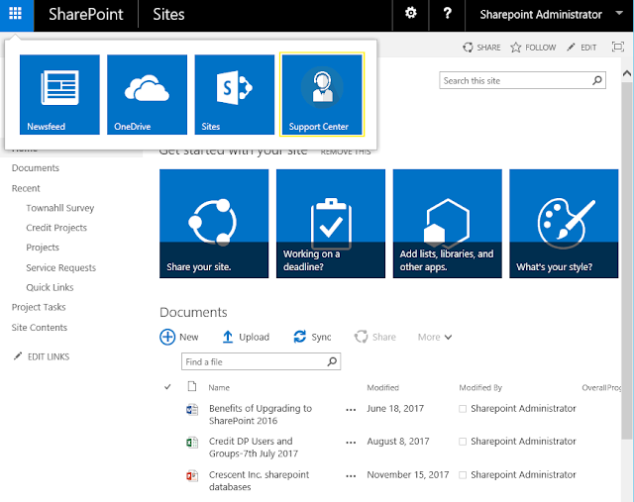Click the Share your site tile
634x502 pixels.
pos(214,224)
